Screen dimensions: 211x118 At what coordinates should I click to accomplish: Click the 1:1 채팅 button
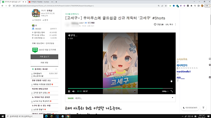pyautogui.click(x=91, y=23)
